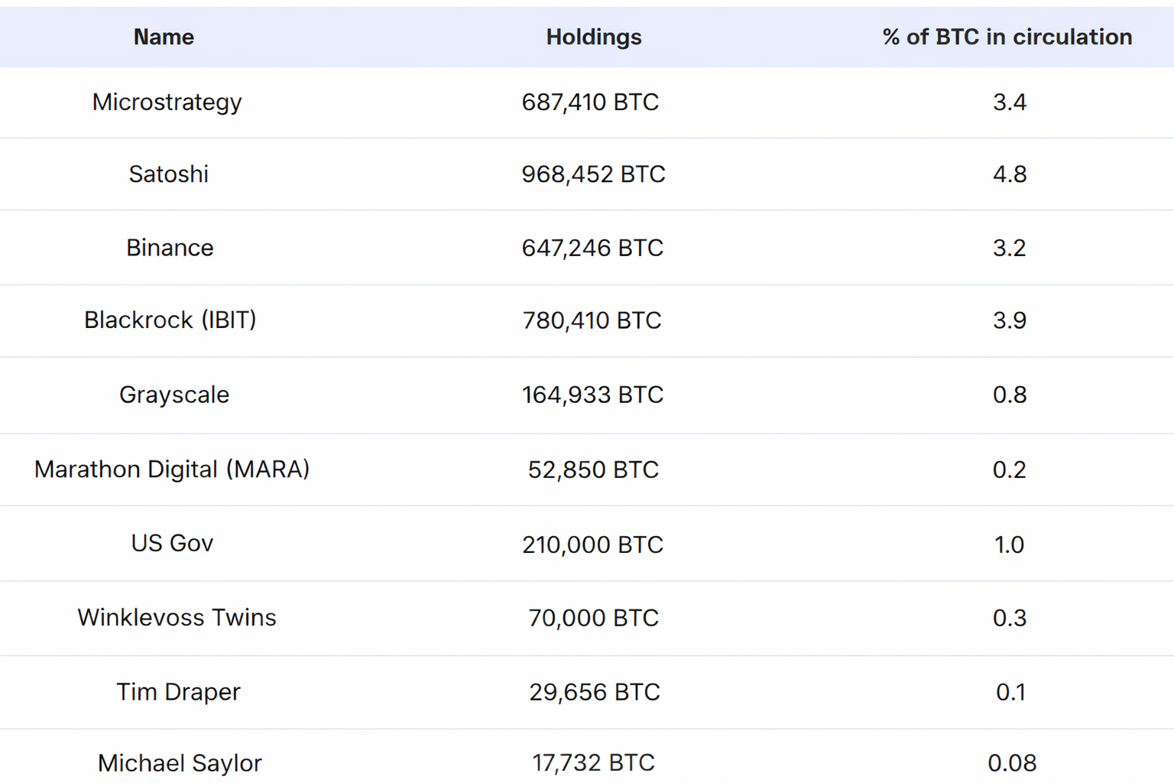The width and height of the screenshot is (1174, 783).
Task: Click the Blackrock (IBIT) name cell
Action: (170, 320)
